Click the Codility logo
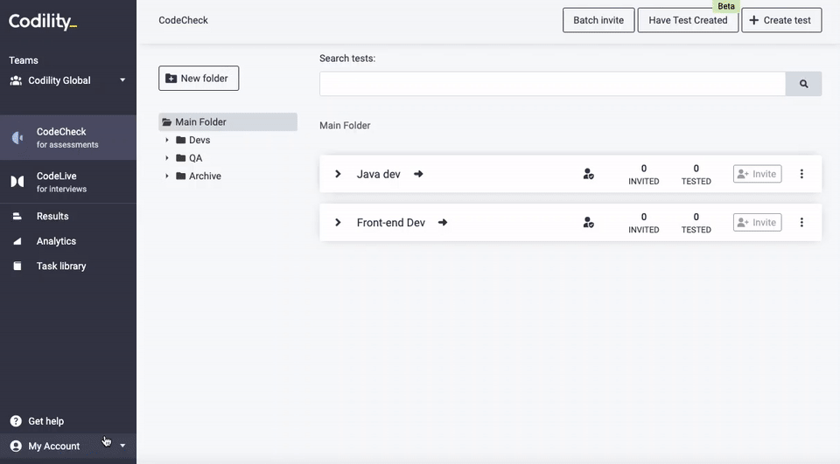 [x=43, y=21]
